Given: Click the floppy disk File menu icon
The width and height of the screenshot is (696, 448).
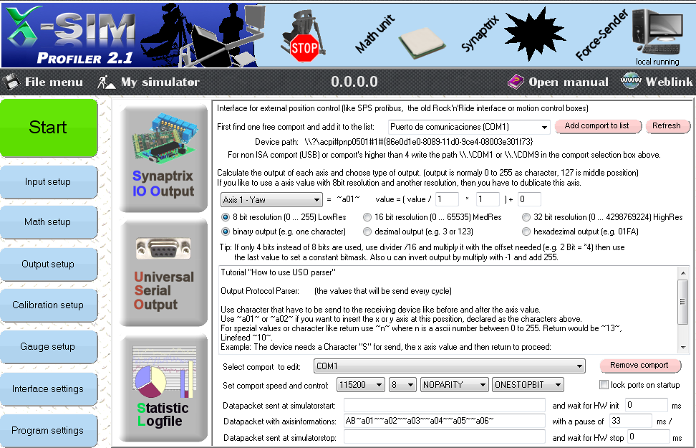Looking at the screenshot, I should (x=11, y=82).
